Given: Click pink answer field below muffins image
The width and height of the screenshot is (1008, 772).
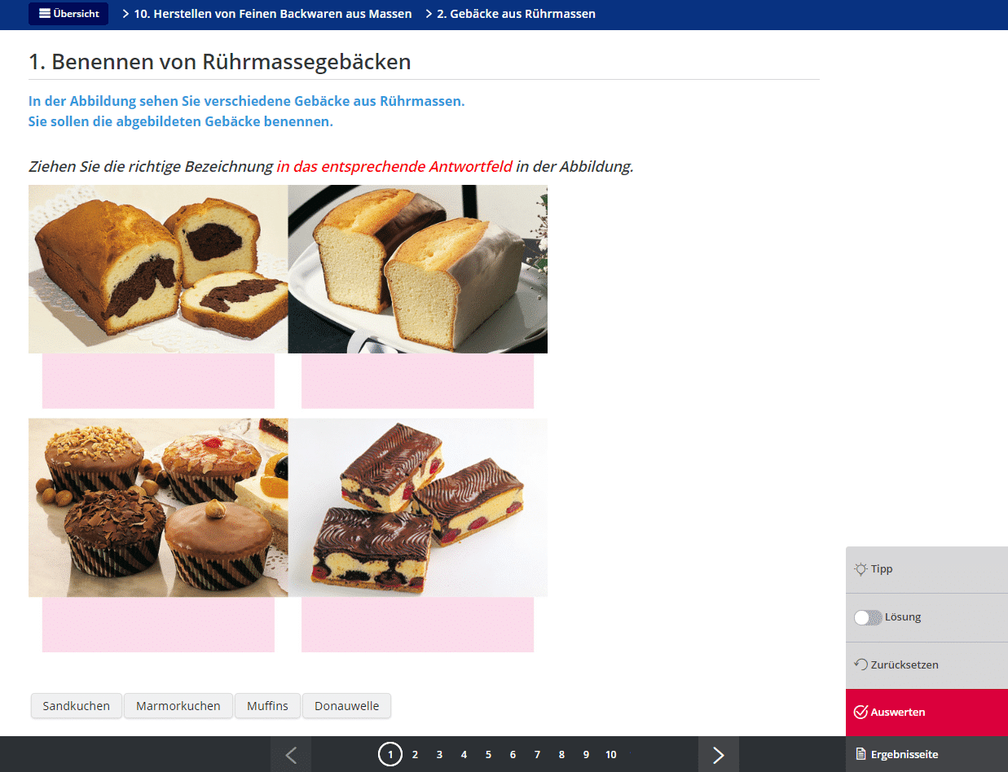Looking at the screenshot, I should tap(158, 625).
